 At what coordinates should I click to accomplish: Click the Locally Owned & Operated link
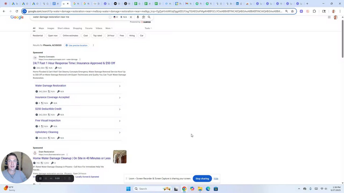(87, 177)
